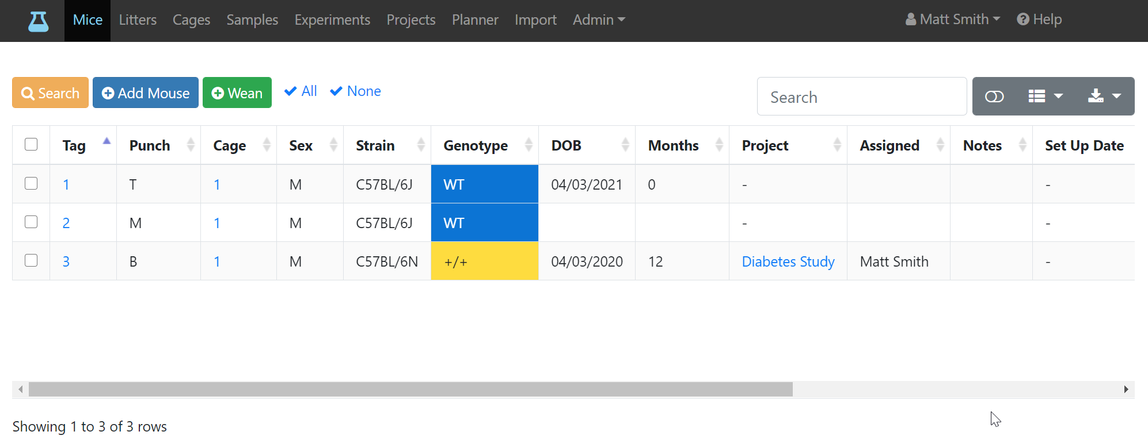Open the columns list dropdown
The image size is (1148, 443).
pos(1046,97)
